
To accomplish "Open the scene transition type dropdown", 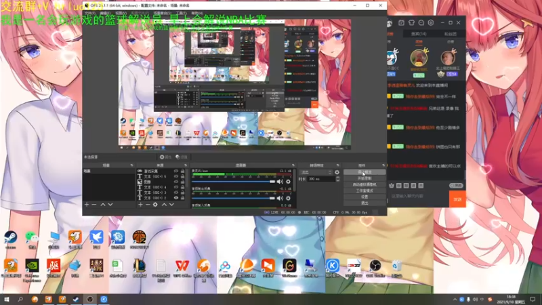I will (x=316, y=172).
